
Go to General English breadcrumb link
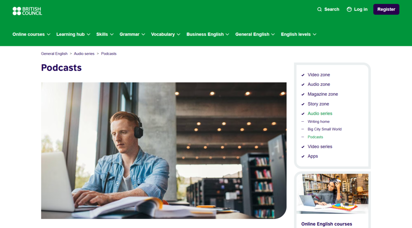(54, 54)
